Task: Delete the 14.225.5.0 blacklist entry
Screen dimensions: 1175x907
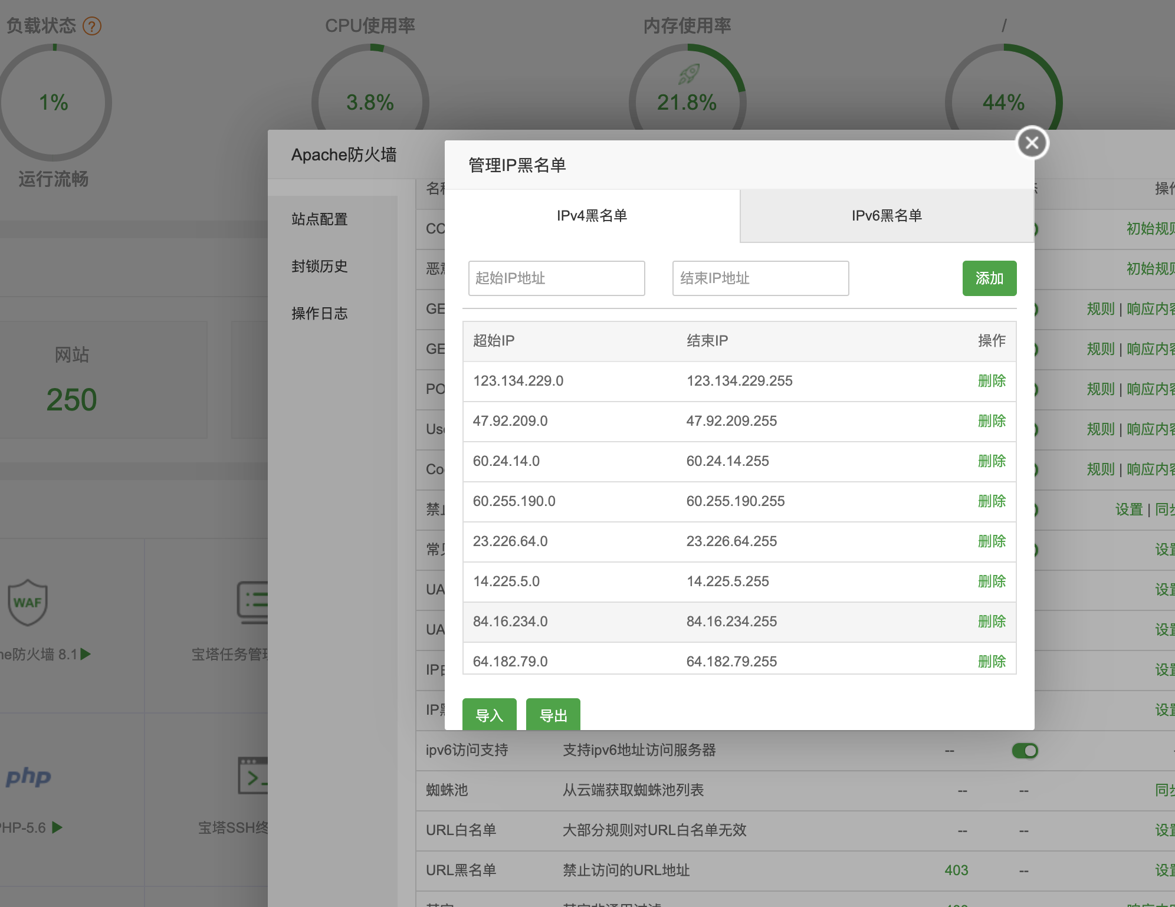Action: [x=992, y=581]
